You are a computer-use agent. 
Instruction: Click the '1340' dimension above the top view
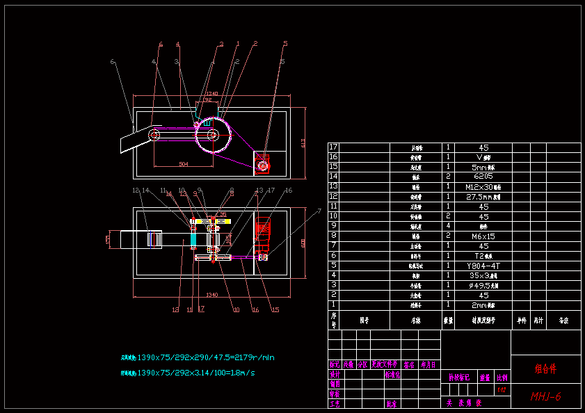coord(211,94)
